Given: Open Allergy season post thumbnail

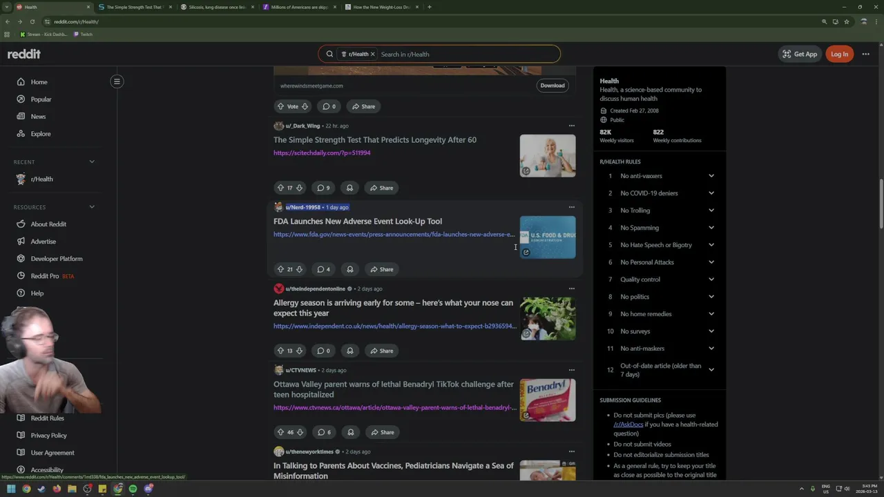Looking at the screenshot, I should click(x=548, y=318).
